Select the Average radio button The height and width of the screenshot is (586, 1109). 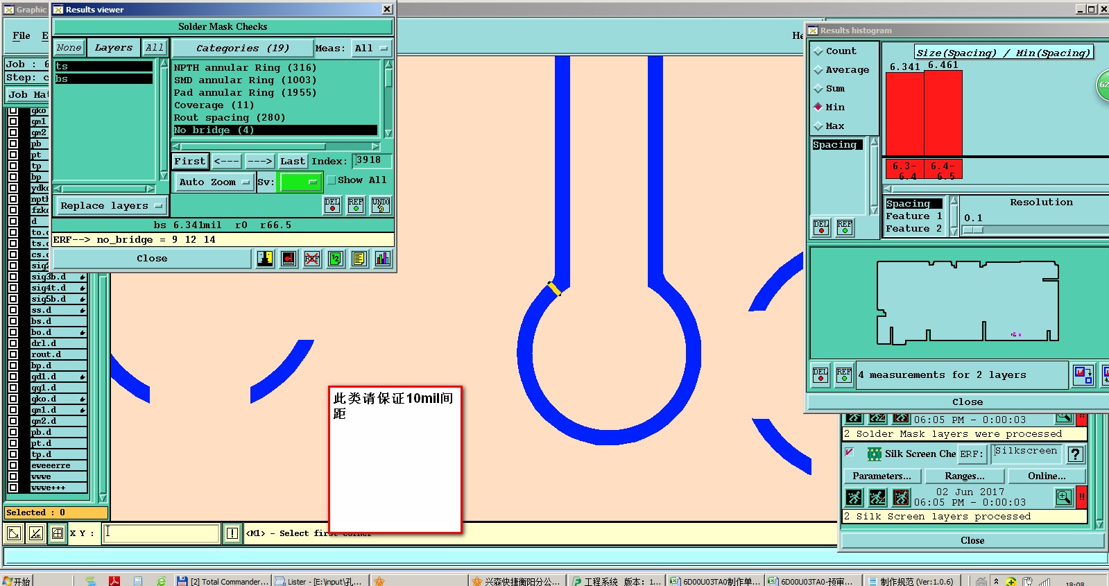818,70
